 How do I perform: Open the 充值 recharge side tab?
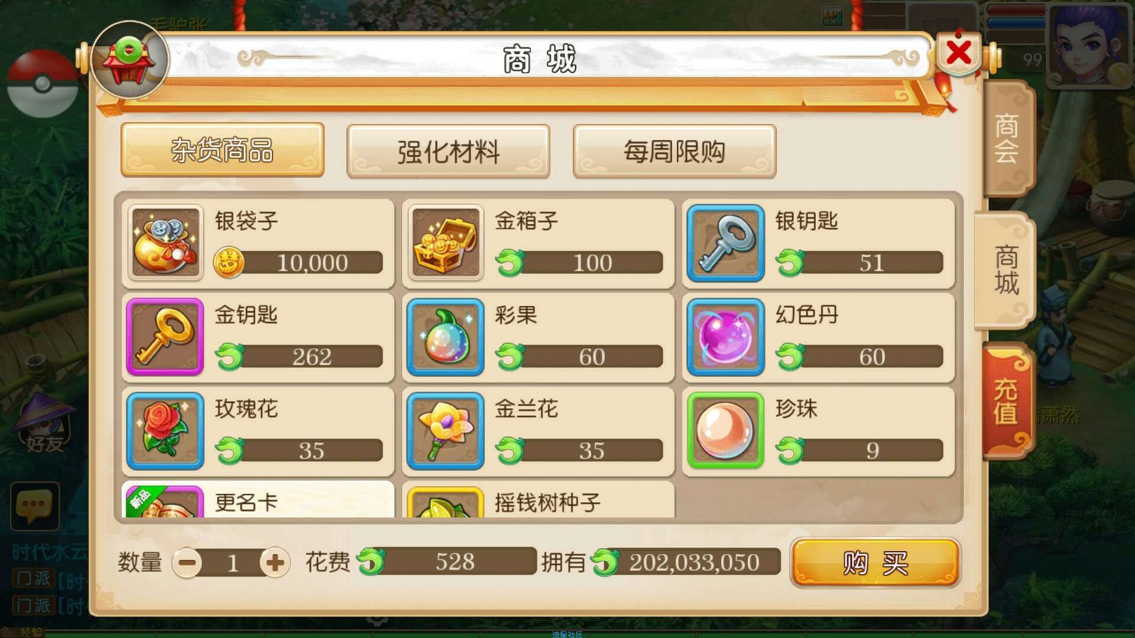click(1007, 402)
